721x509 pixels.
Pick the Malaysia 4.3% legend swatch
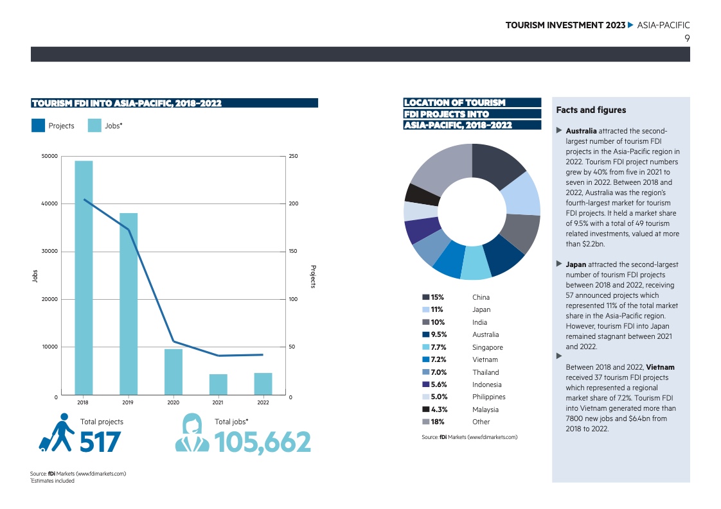pyautogui.click(x=425, y=410)
